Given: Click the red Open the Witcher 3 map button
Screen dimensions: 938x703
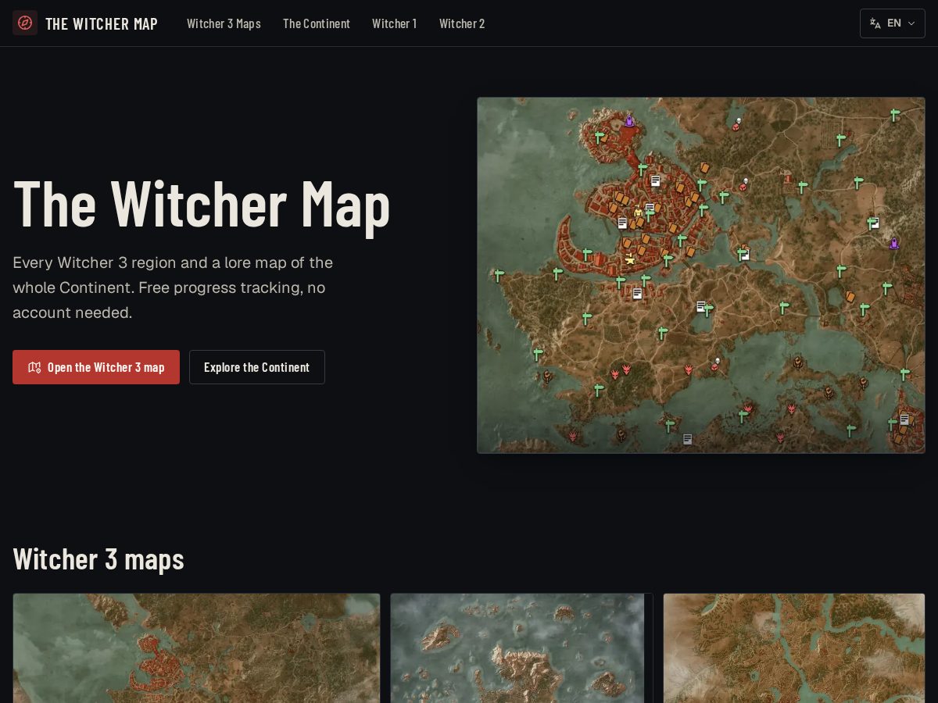Looking at the screenshot, I should pyautogui.click(x=96, y=367).
